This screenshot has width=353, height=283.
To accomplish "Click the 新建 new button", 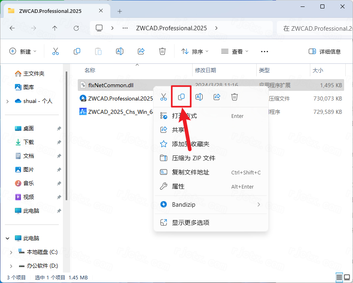I will coord(23,51).
